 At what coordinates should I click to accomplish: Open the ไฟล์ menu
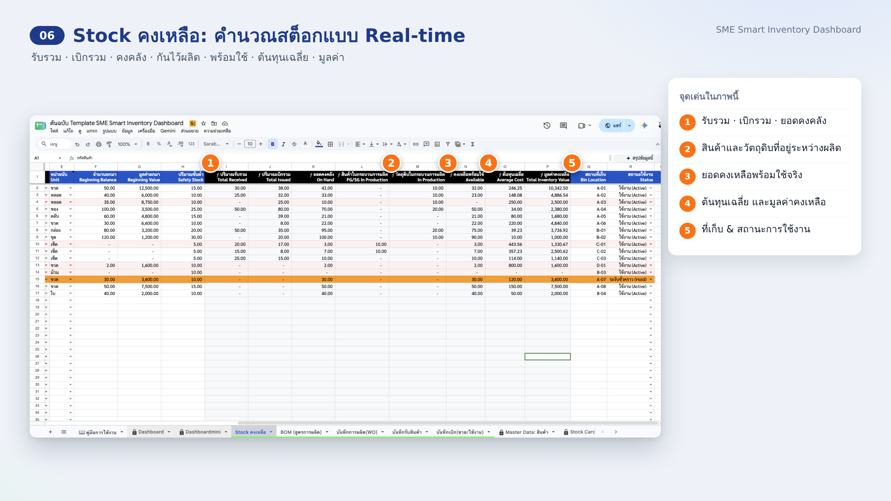54,131
